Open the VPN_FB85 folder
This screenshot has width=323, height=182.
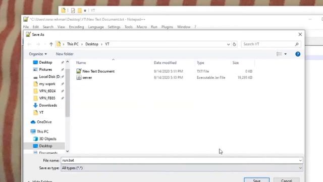click(x=47, y=98)
